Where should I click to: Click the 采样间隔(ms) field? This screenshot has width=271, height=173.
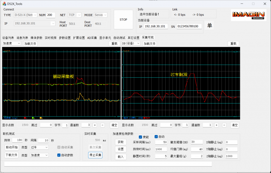point(161,142)
